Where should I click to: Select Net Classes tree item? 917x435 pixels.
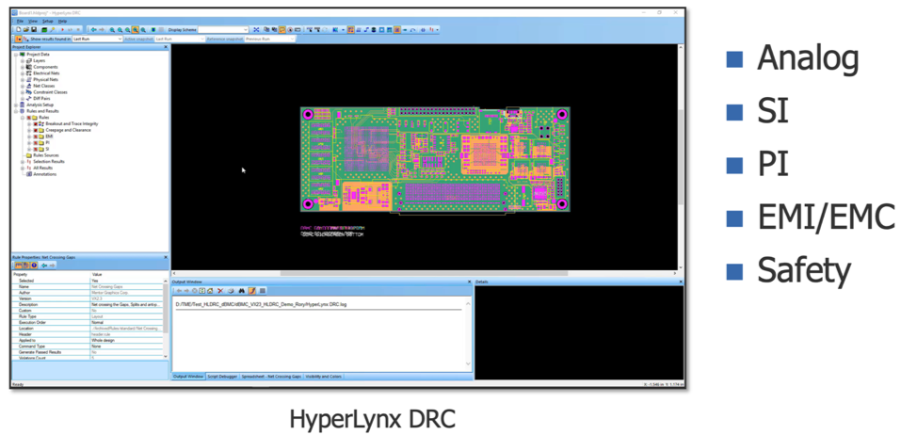click(44, 86)
